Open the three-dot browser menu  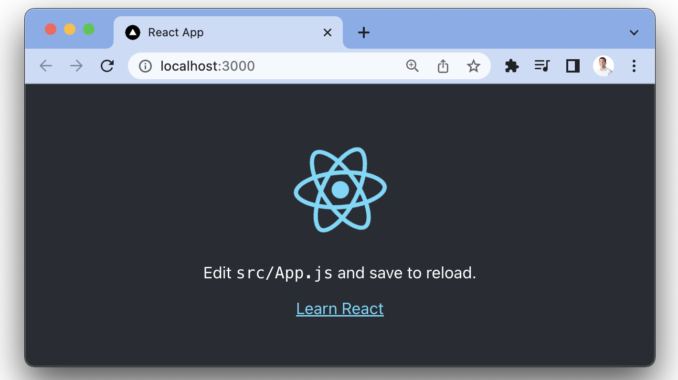pyautogui.click(x=634, y=66)
